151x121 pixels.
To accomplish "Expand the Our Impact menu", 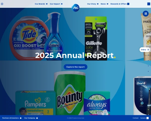I will pos(56,4).
